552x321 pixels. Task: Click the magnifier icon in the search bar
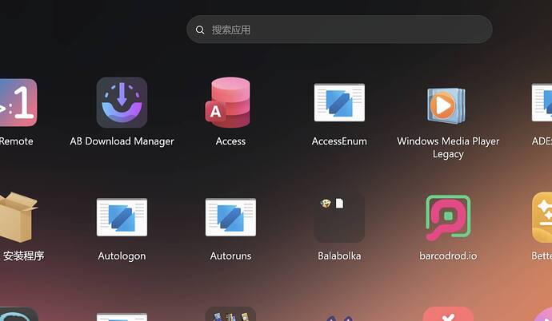click(200, 30)
